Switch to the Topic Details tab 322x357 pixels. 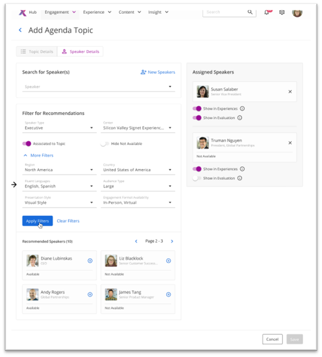37,52
